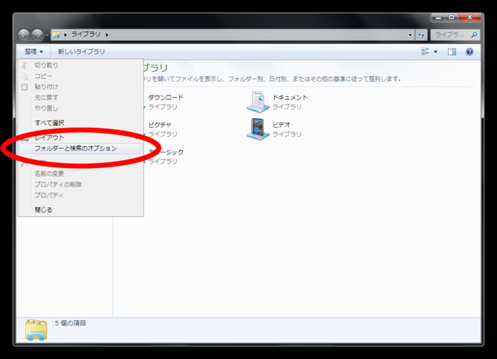The height and width of the screenshot is (359, 497).
Task: Open the ドキュメント library icon
Action: (258, 100)
